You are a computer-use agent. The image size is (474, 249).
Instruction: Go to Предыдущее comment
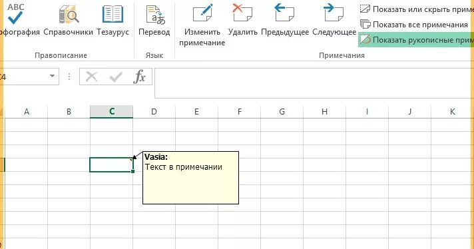(x=285, y=20)
